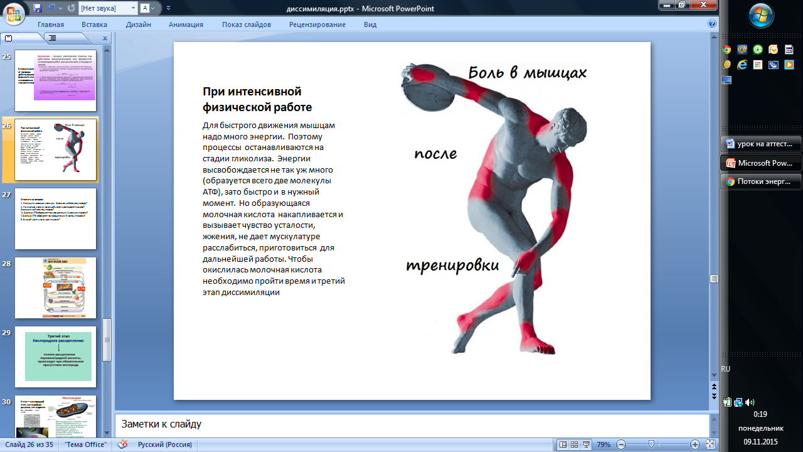Switch to the Анимация tab
Screen dimensions: 803x452
(186, 24)
